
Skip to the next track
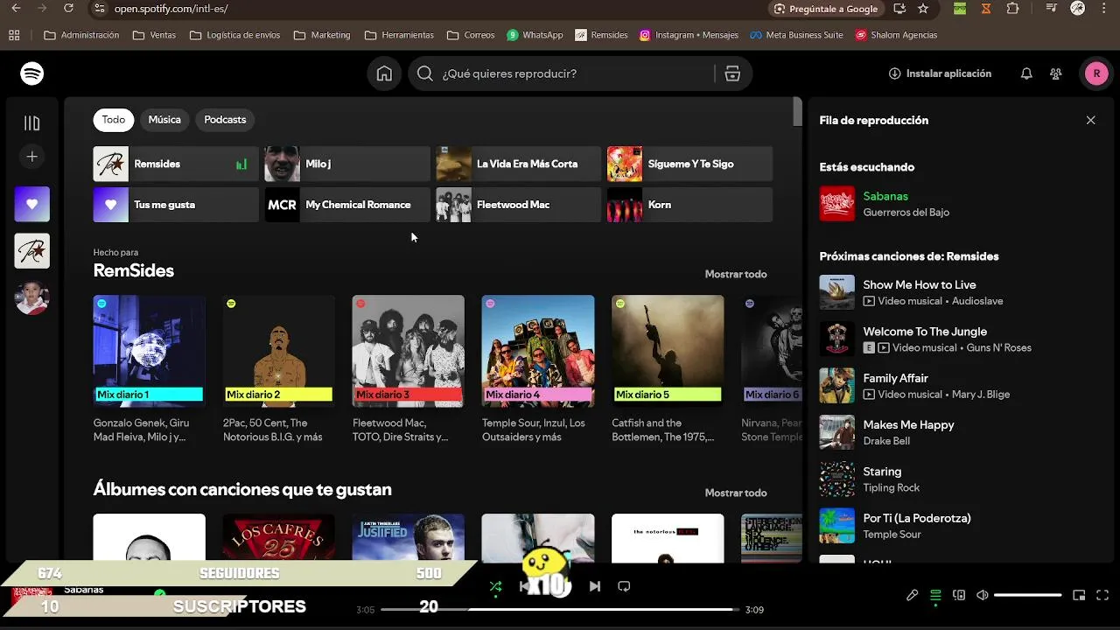click(595, 586)
